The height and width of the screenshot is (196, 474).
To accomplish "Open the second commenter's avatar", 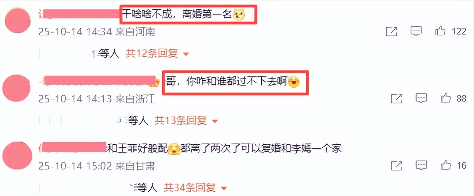I will pyautogui.click(x=16, y=88).
